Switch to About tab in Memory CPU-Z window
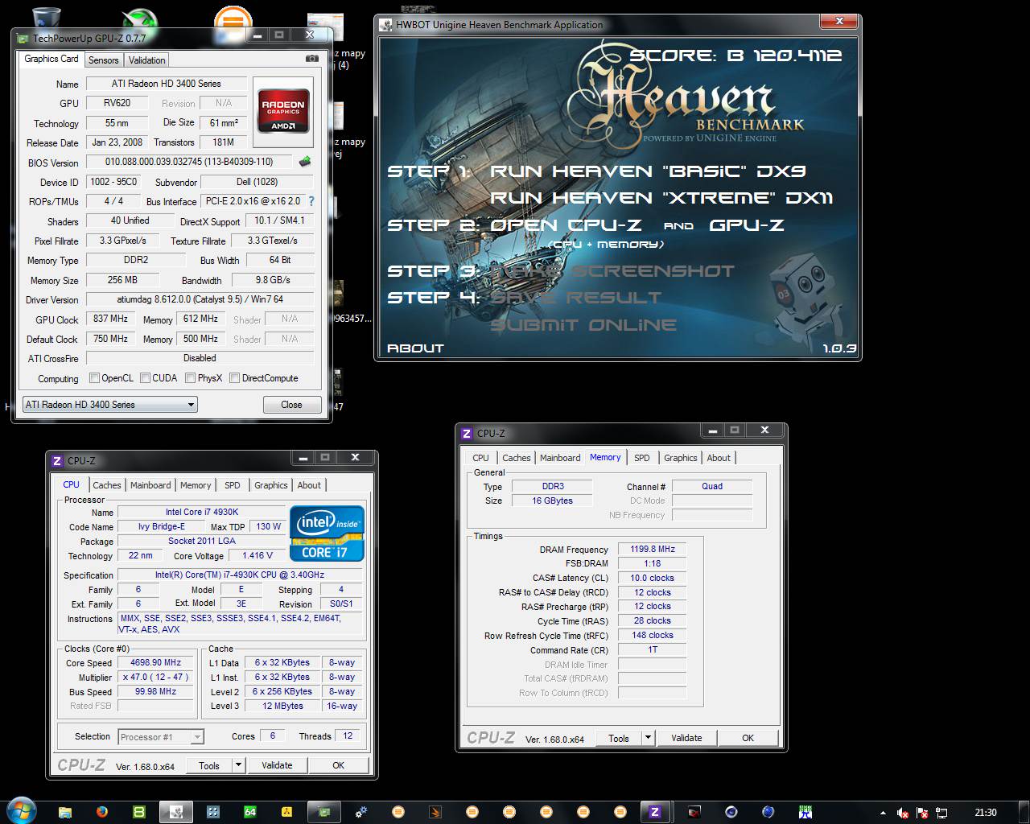The height and width of the screenshot is (824, 1030). pos(719,458)
